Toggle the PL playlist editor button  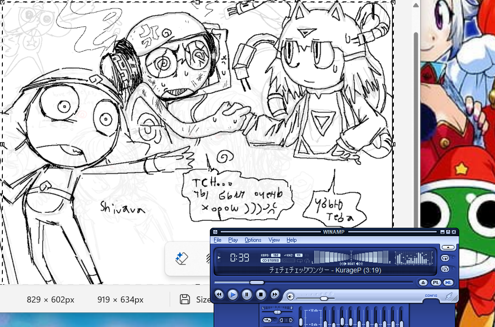pyautogui.click(x=436, y=282)
